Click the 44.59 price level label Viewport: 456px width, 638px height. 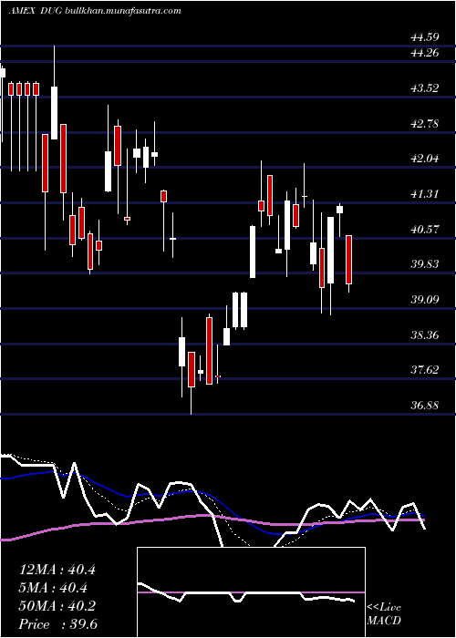point(425,37)
